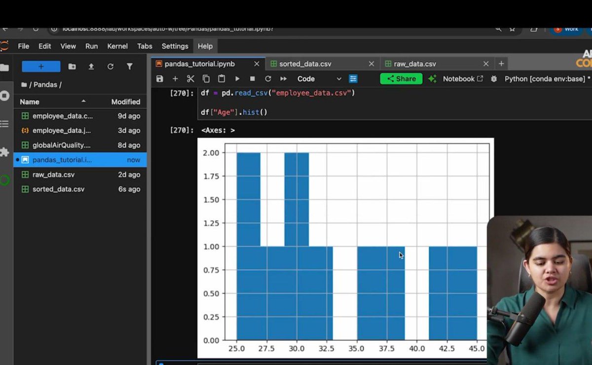592x365 pixels.
Task: Click the green circle sidebar icon
Action: [x=4, y=180]
